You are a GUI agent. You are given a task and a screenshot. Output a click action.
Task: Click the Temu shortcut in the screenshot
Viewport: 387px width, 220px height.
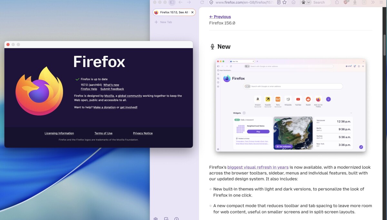tap(278, 100)
